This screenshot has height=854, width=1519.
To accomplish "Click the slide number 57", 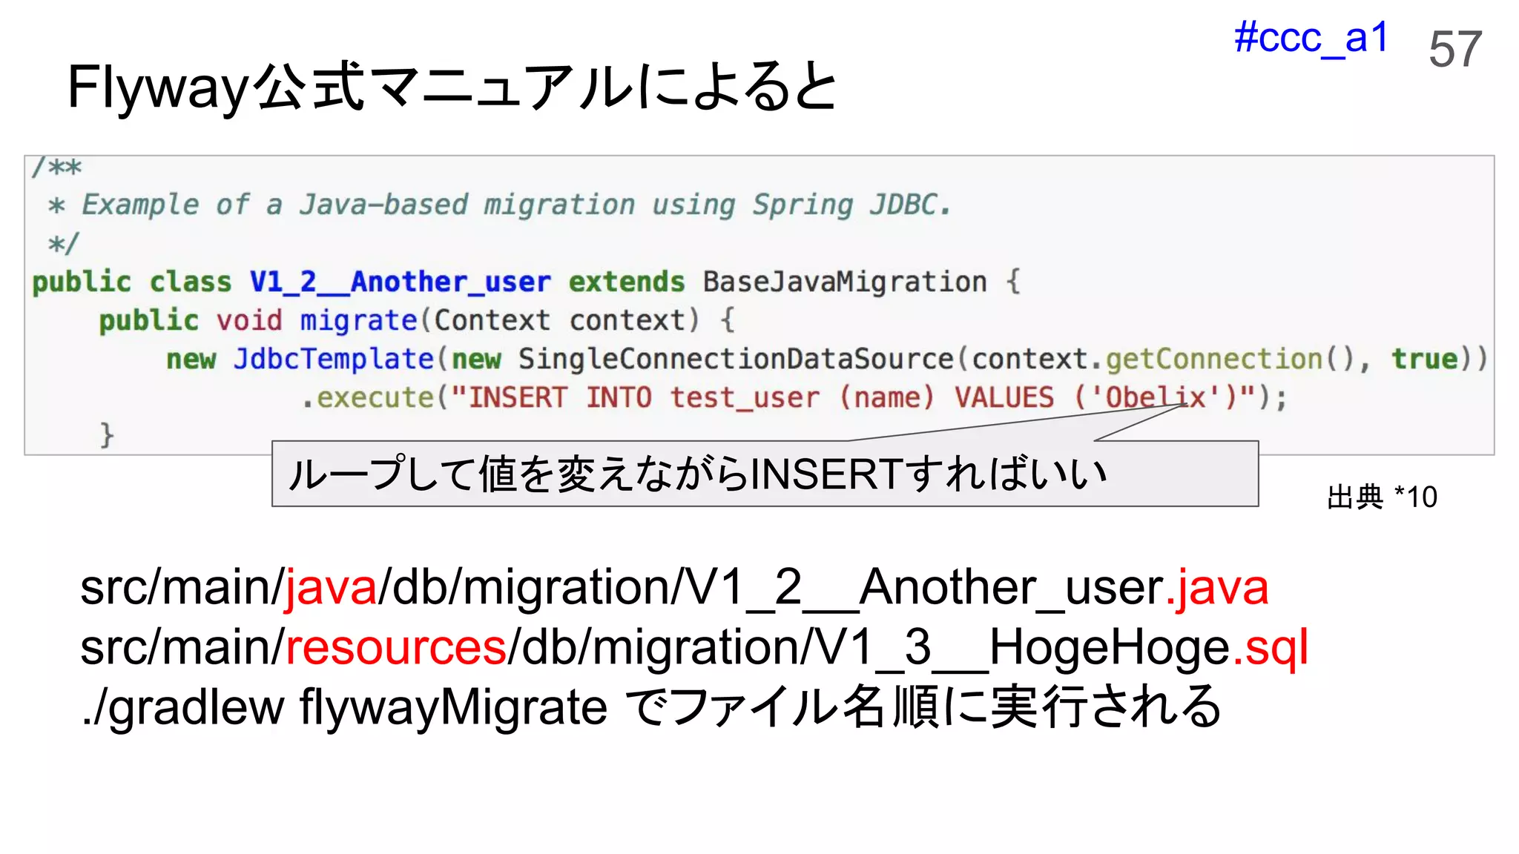I will [x=1455, y=50].
